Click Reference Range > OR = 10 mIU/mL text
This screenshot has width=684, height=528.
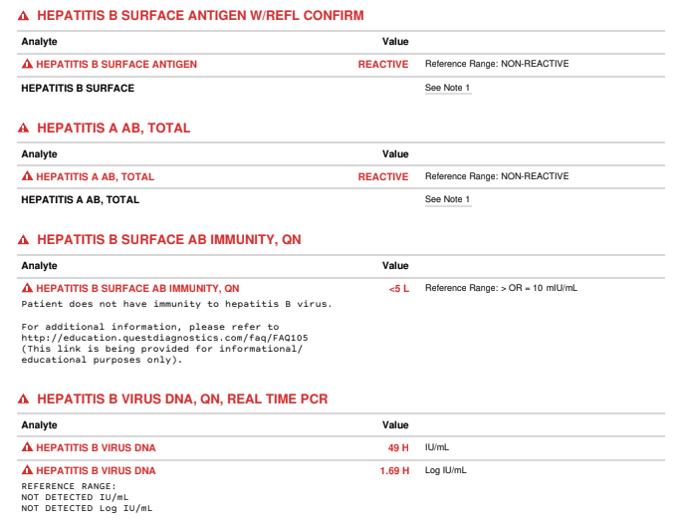coord(501,288)
